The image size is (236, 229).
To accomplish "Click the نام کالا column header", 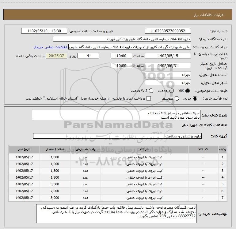I will click(x=144, y=149).
